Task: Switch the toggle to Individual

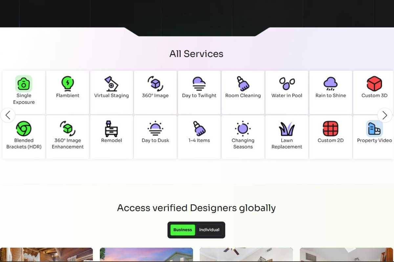Action: click(x=209, y=230)
